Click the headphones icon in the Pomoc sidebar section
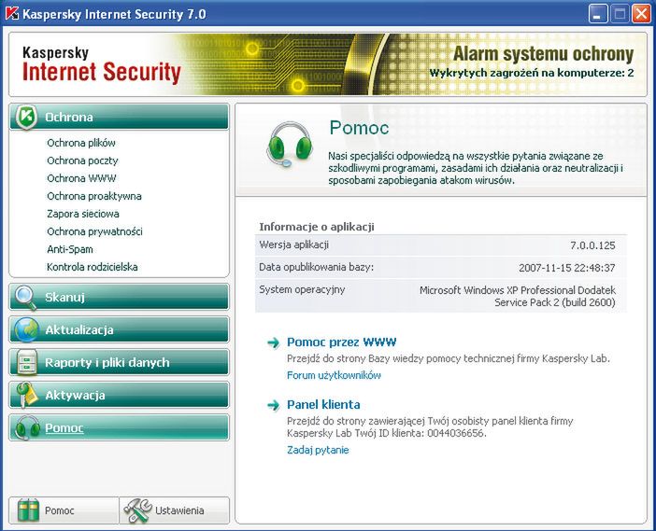 click(x=27, y=427)
